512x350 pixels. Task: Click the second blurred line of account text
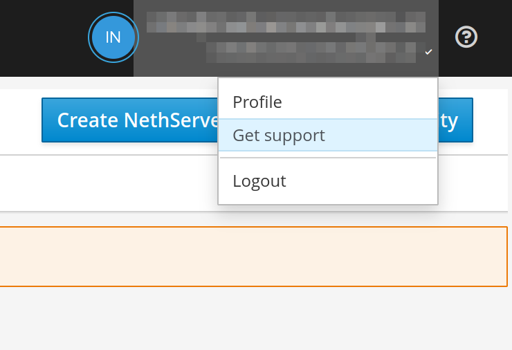(x=286, y=27)
